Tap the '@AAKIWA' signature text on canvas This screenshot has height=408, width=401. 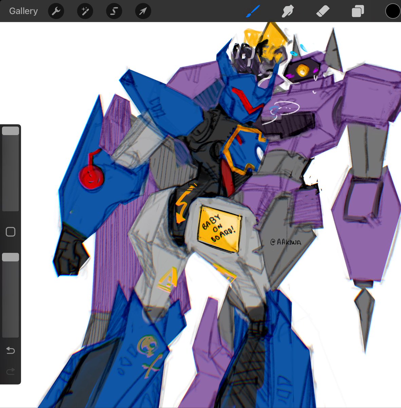286,242
